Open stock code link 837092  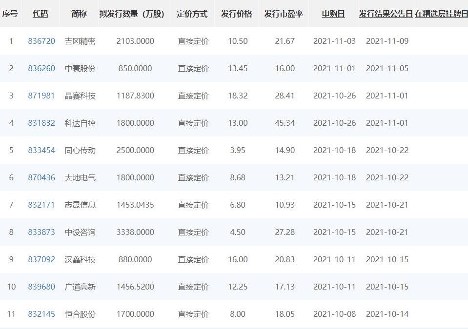point(41,260)
